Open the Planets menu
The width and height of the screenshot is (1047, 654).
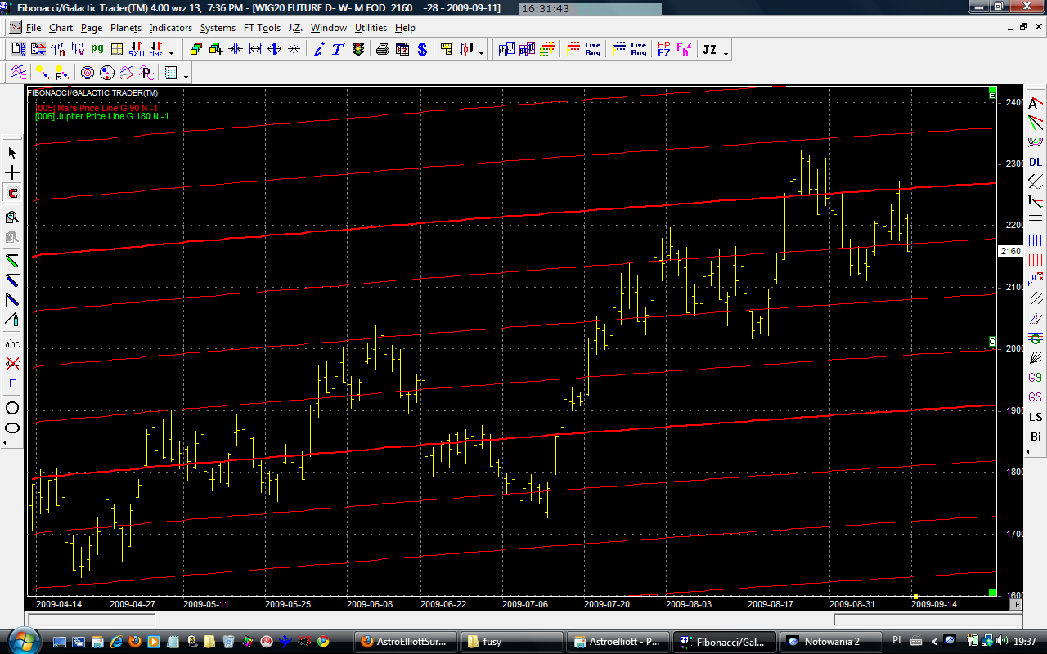[x=126, y=28]
